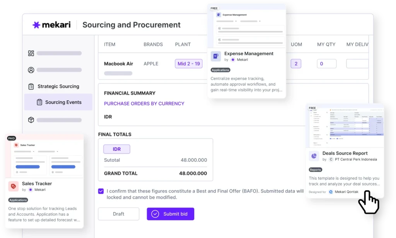This screenshot has height=238, width=396.
Task: Click the Sourcing and Procurement page title
Action: tap(131, 25)
